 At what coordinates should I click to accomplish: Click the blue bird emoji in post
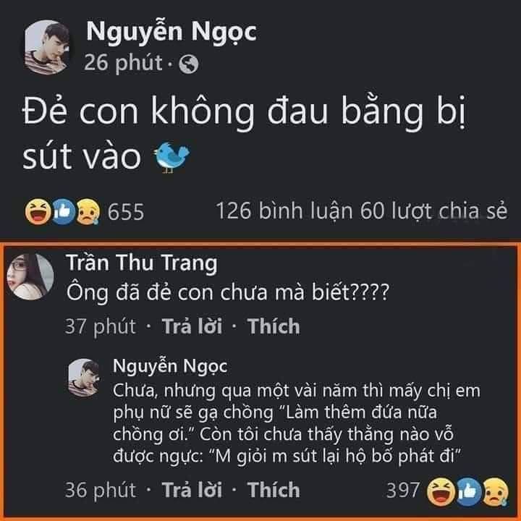tap(171, 157)
